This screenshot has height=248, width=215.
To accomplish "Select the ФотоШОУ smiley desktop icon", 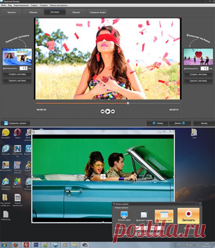I will [x=6, y=134].
